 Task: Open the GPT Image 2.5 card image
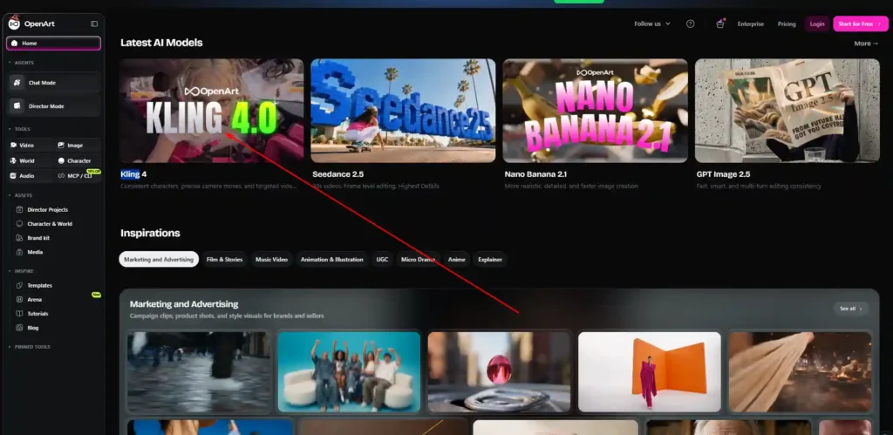pyautogui.click(x=787, y=111)
